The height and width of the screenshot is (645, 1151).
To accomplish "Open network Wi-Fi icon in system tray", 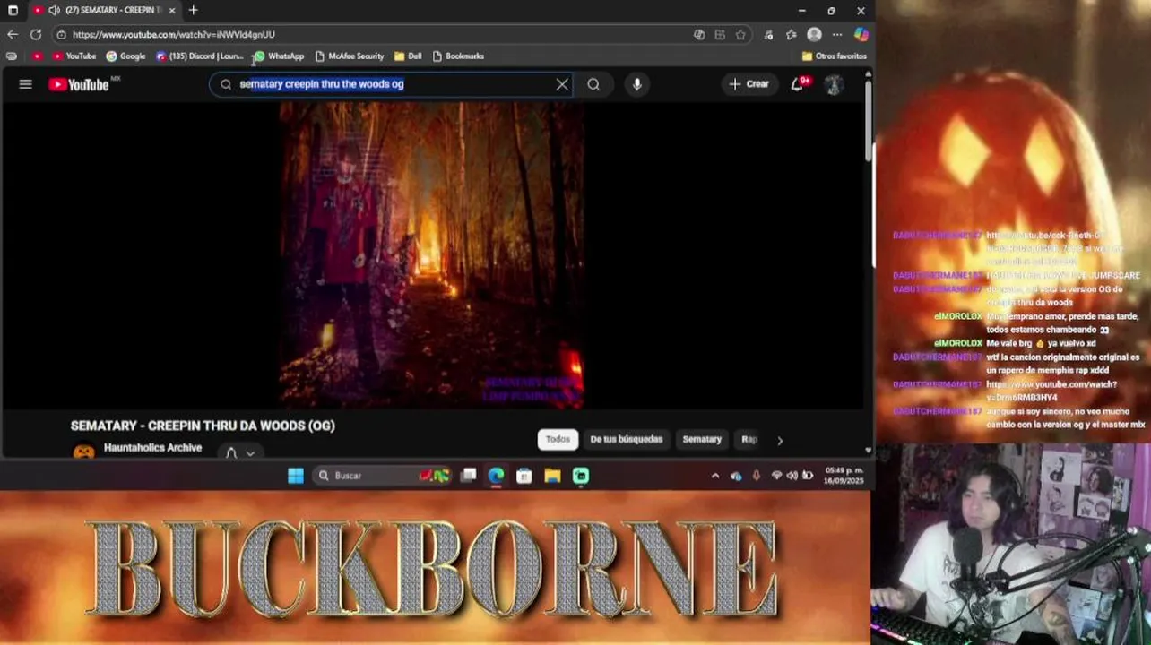I will click(776, 476).
